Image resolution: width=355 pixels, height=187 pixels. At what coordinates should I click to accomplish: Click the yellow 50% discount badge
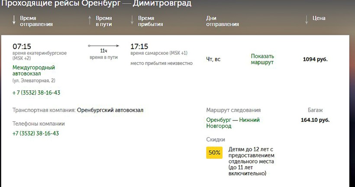click(214, 152)
